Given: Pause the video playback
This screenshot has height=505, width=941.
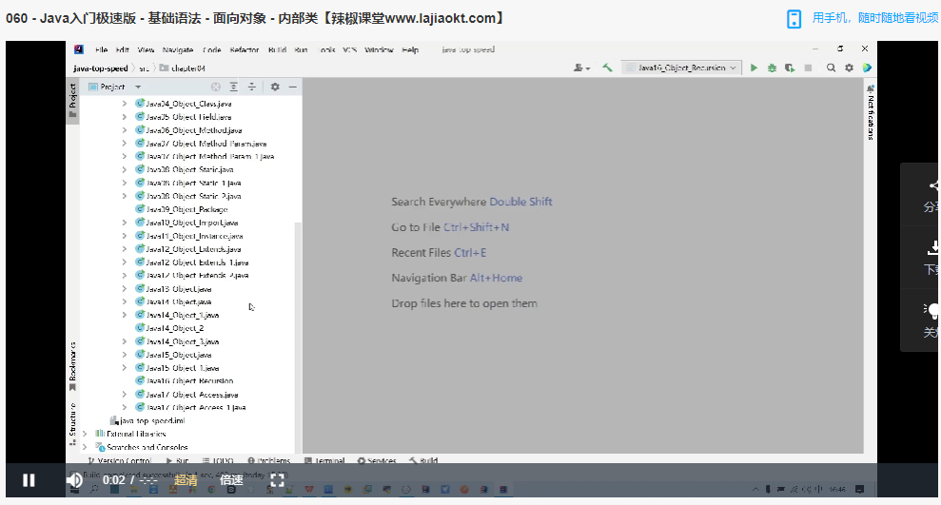Looking at the screenshot, I should (x=29, y=480).
